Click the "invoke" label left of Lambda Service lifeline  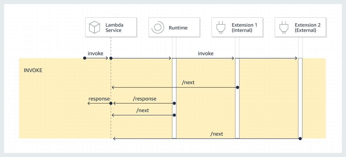pyautogui.click(x=95, y=53)
